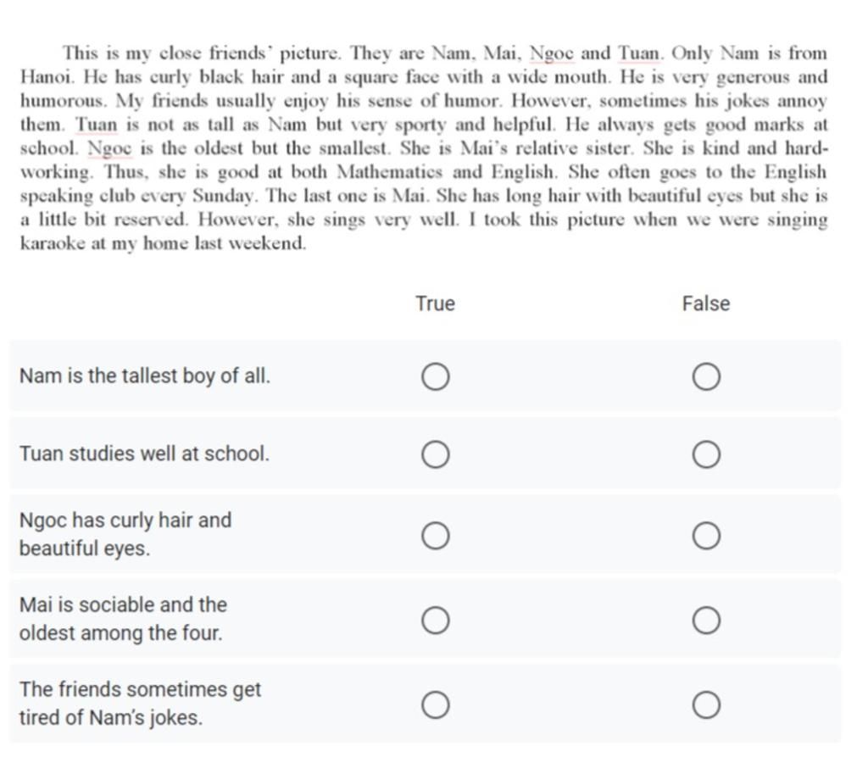
Task: Set False for friends tired of Nam's jokes
Action: (706, 704)
